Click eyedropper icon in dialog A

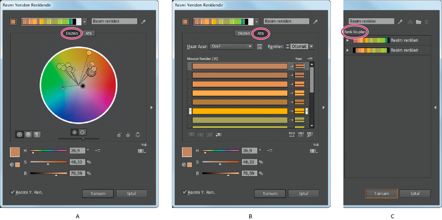click(x=143, y=21)
